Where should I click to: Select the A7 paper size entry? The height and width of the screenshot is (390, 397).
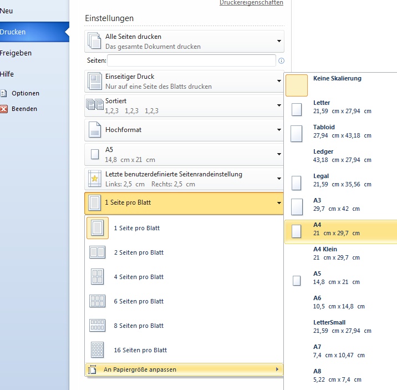click(x=341, y=351)
